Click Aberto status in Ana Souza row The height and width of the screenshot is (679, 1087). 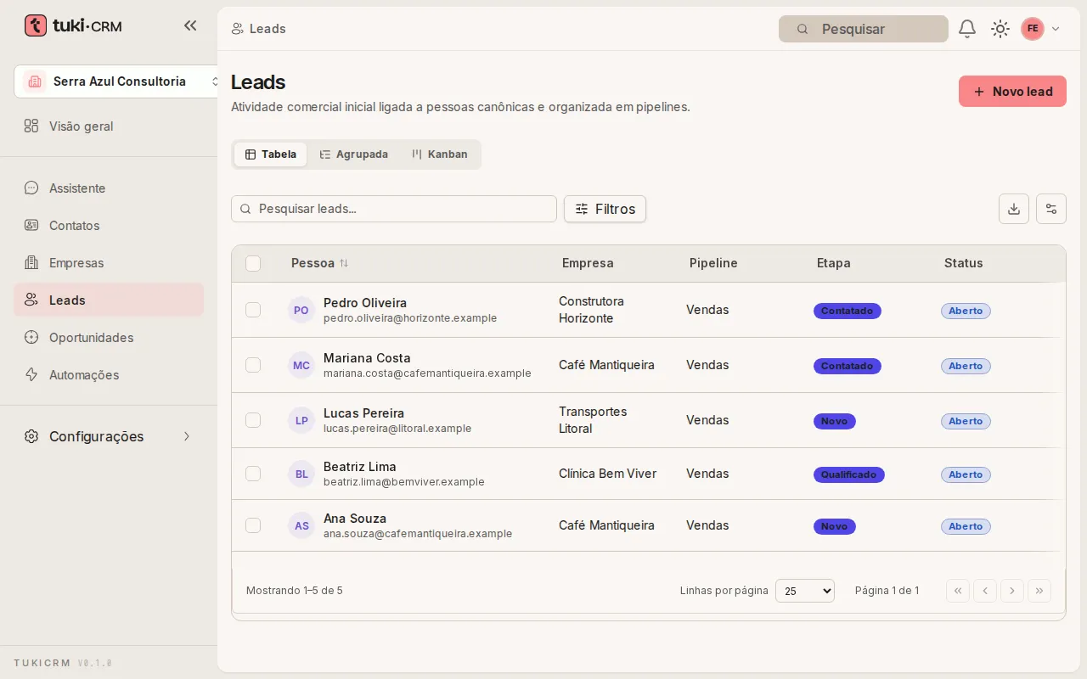(966, 526)
